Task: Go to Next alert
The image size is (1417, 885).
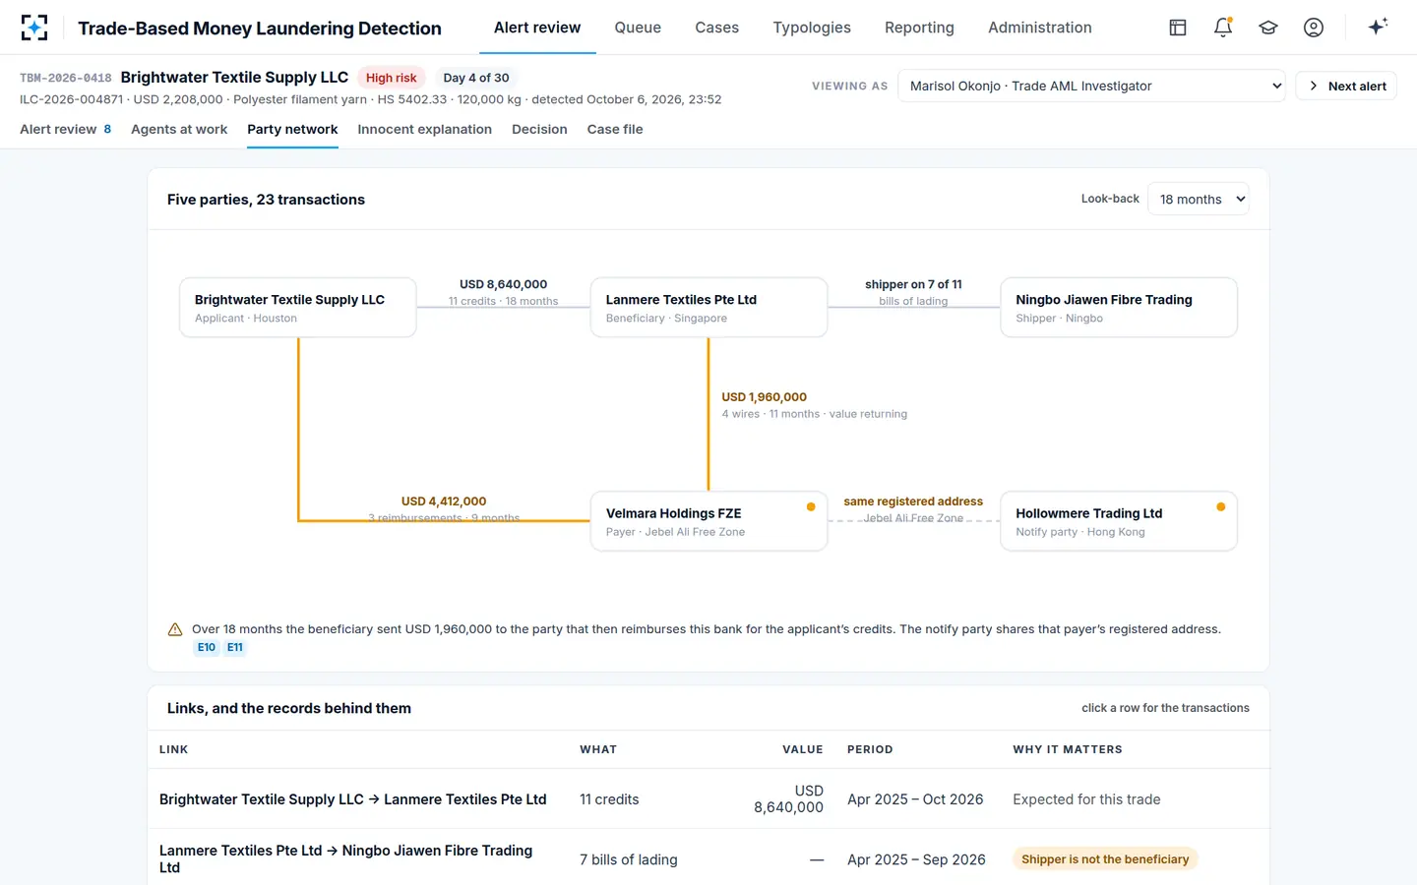Action: (1346, 86)
